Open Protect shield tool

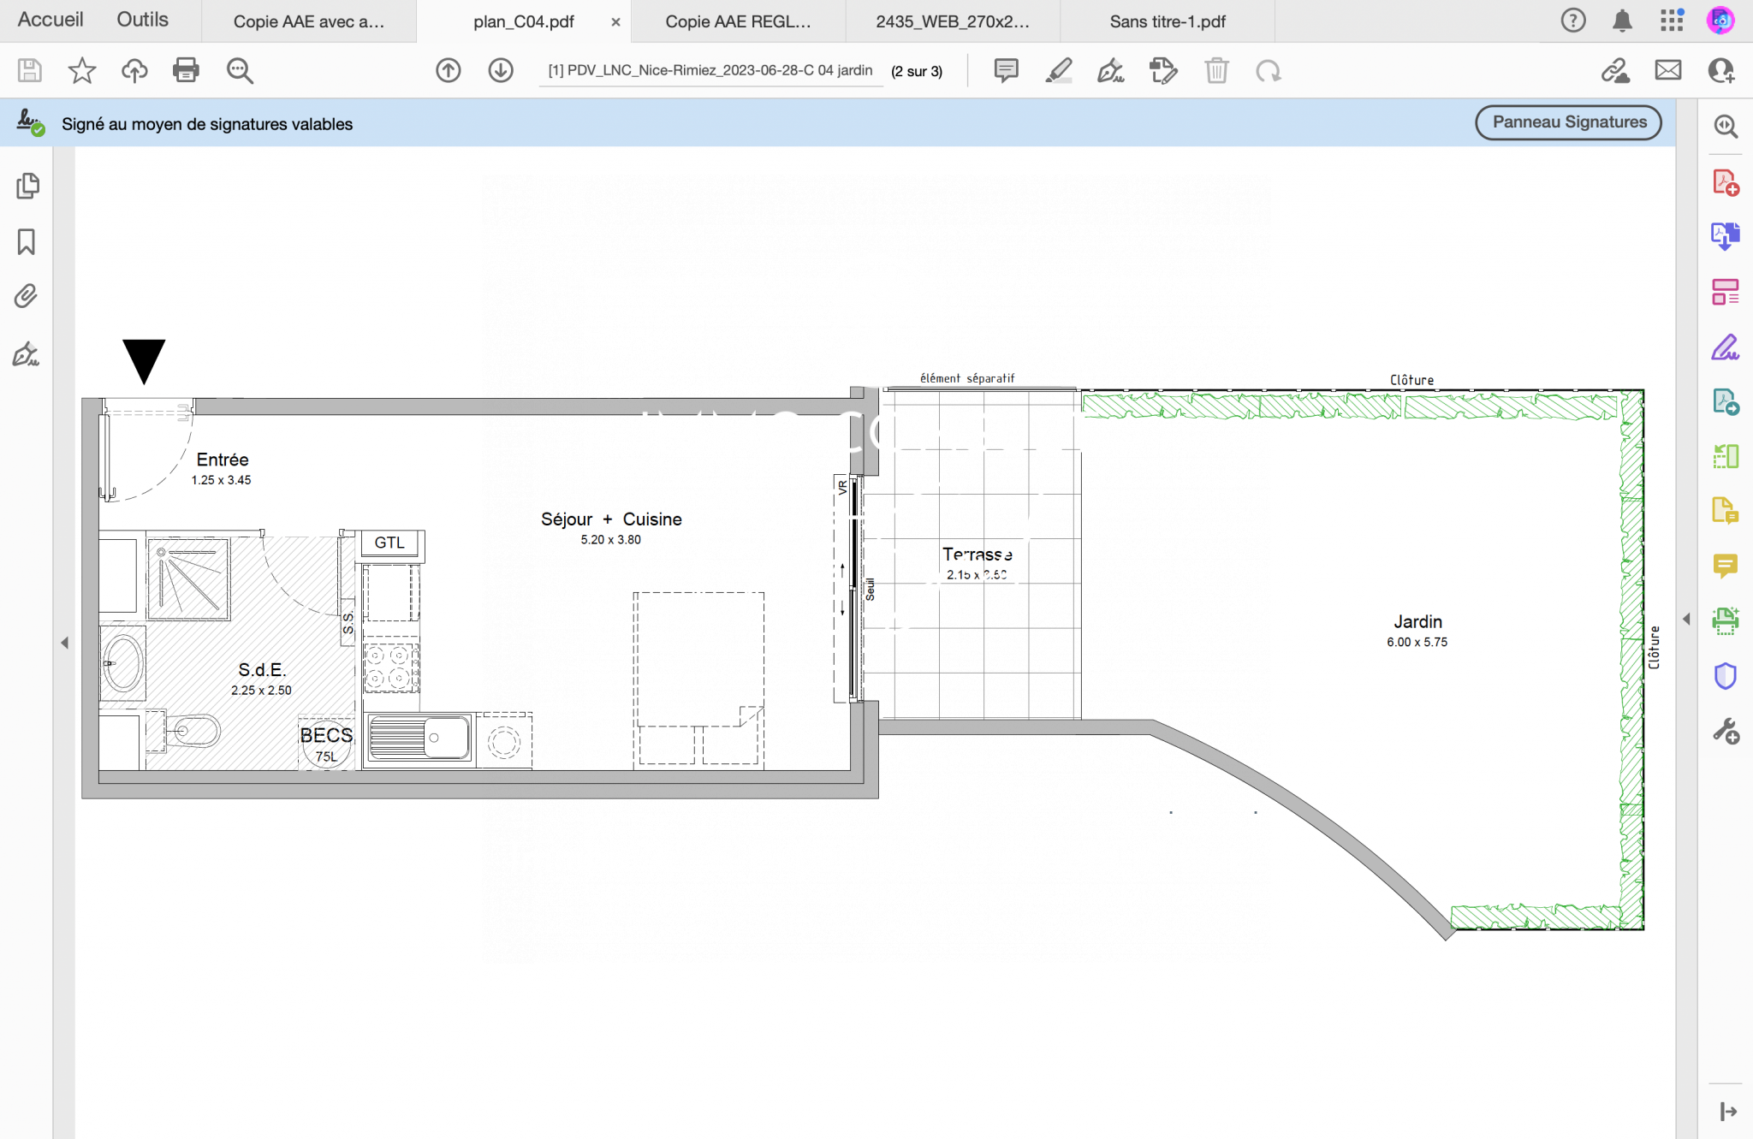click(1726, 676)
